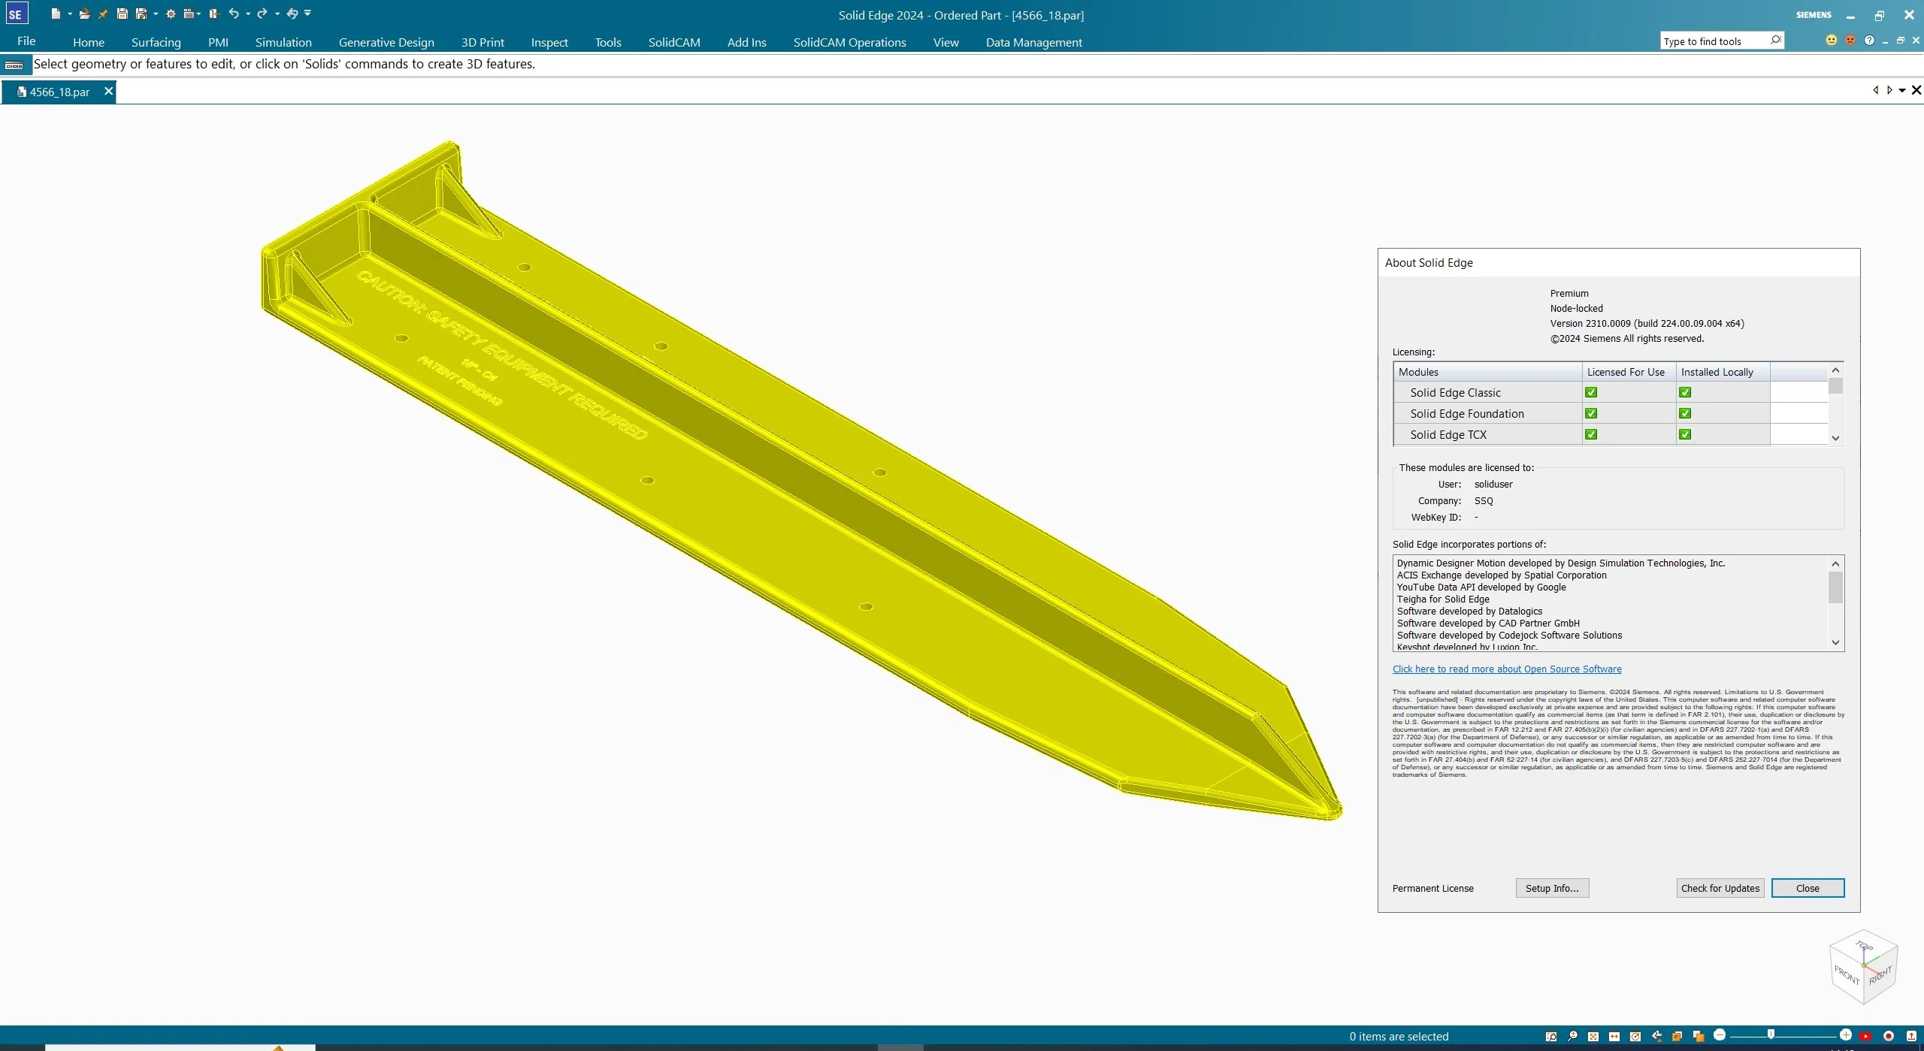1924x1051 pixels.
Task: Click the modules list scrollbar down arrow
Action: (x=1835, y=439)
